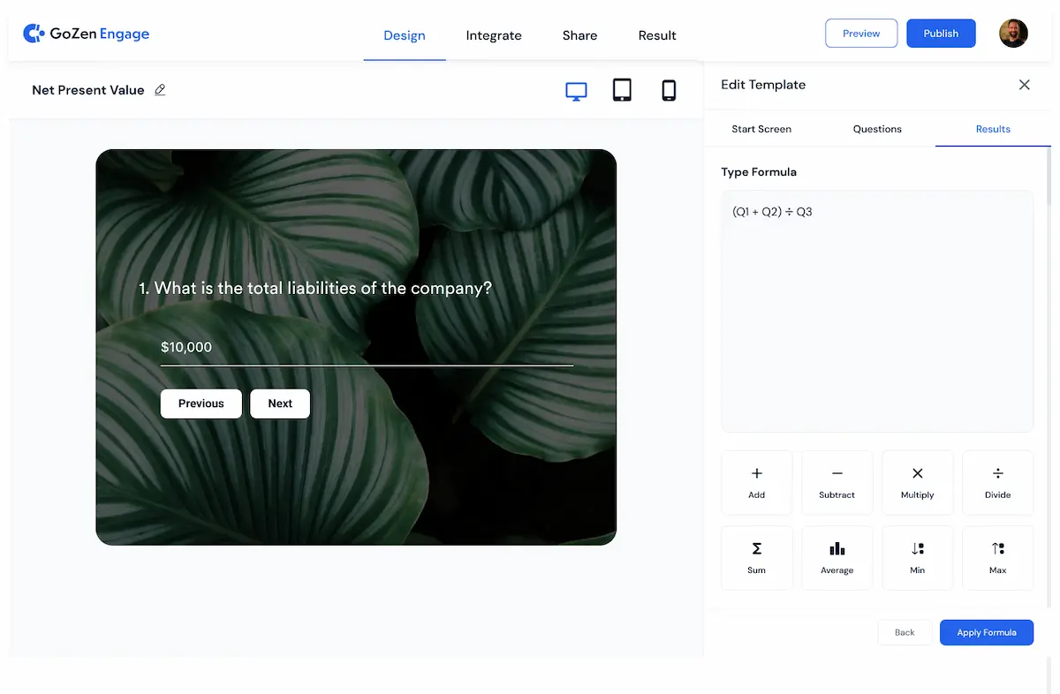The image size is (1060, 694).
Task: Click the pencil icon beside Net Present Value
Action: (x=160, y=90)
